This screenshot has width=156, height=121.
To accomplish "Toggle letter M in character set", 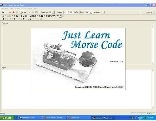I will (31, 16).
